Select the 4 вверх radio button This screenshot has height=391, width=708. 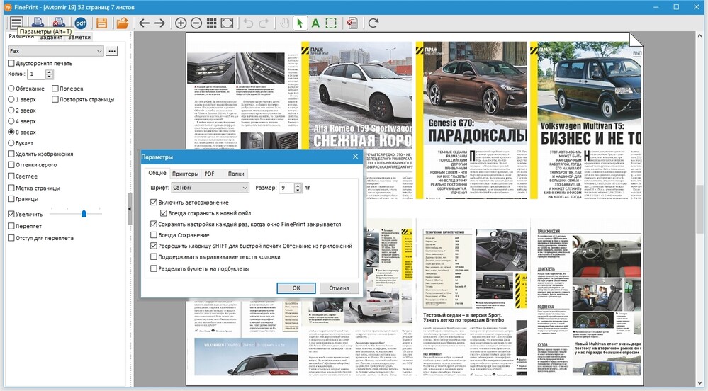(11, 121)
